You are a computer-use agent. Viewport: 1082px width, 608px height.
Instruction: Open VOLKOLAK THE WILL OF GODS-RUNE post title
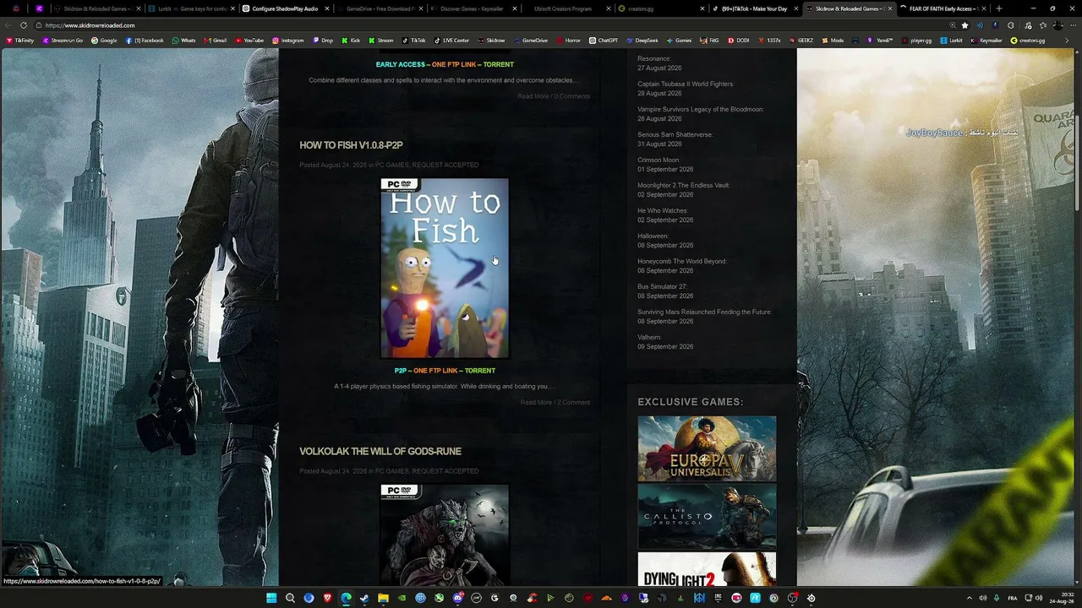(380, 452)
